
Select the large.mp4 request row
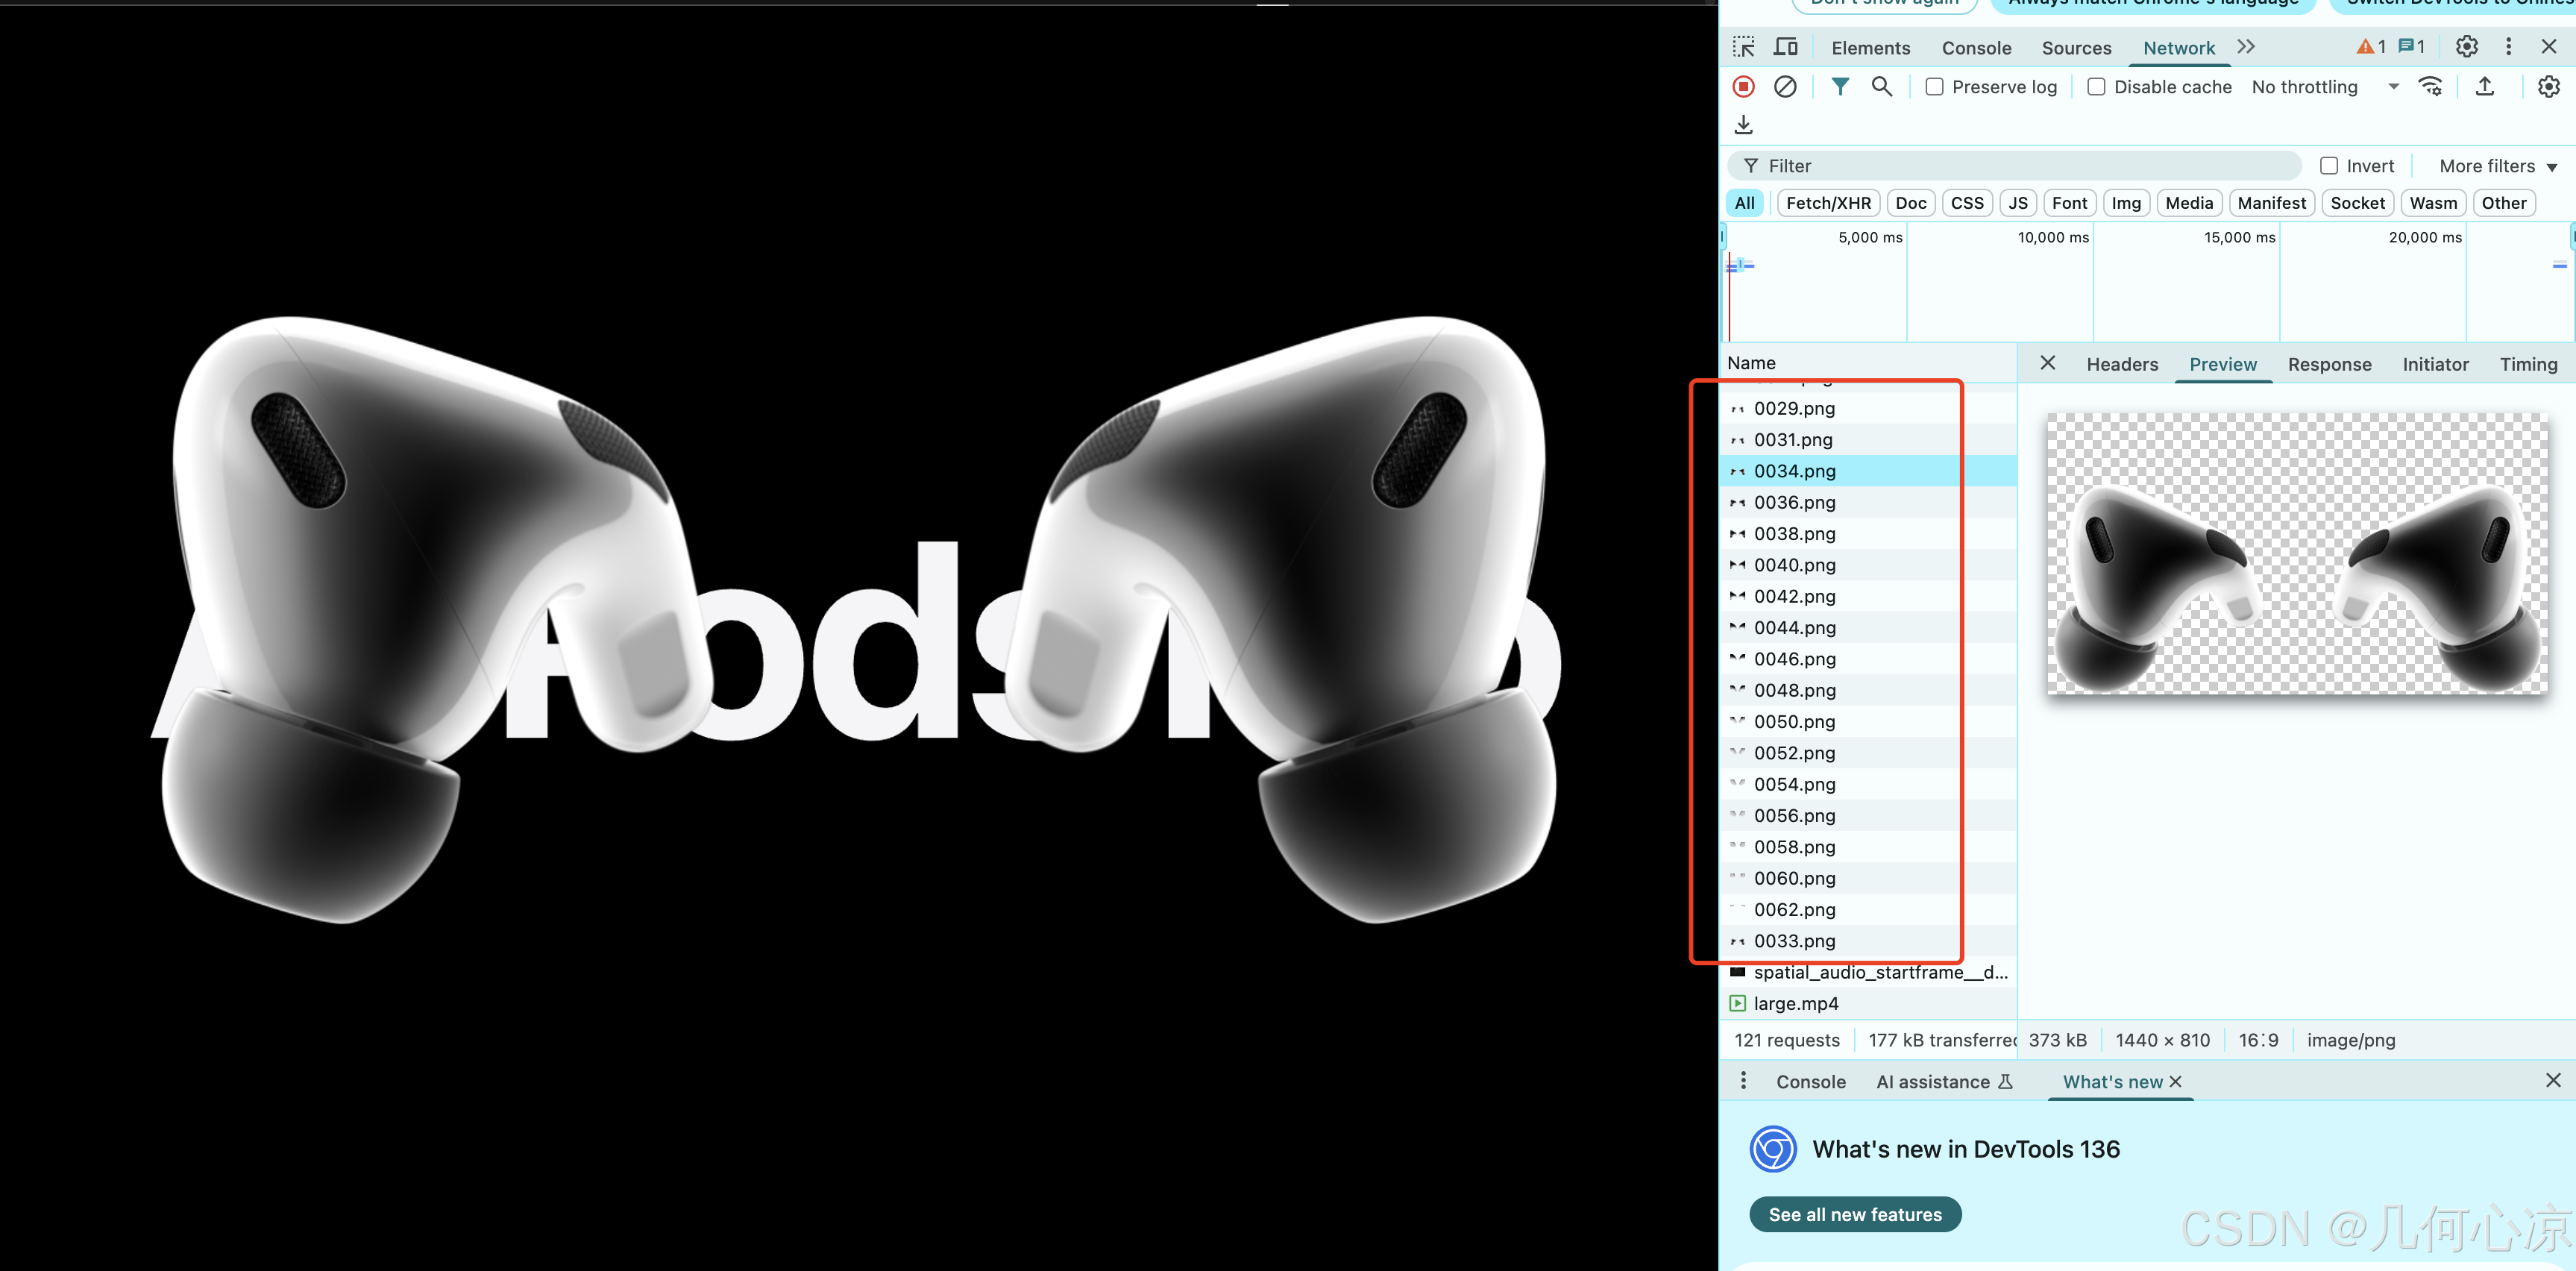point(1868,1003)
